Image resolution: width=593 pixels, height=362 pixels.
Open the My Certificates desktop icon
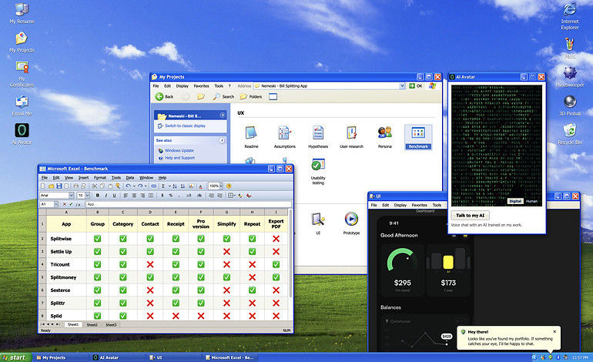point(22,74)
